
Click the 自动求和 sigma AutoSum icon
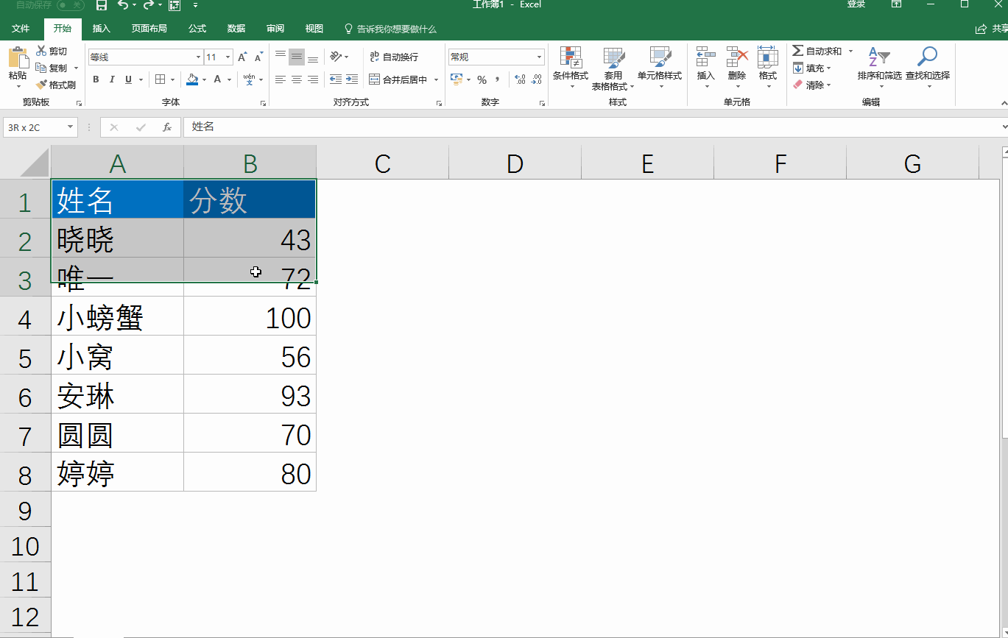click(798, 51)
